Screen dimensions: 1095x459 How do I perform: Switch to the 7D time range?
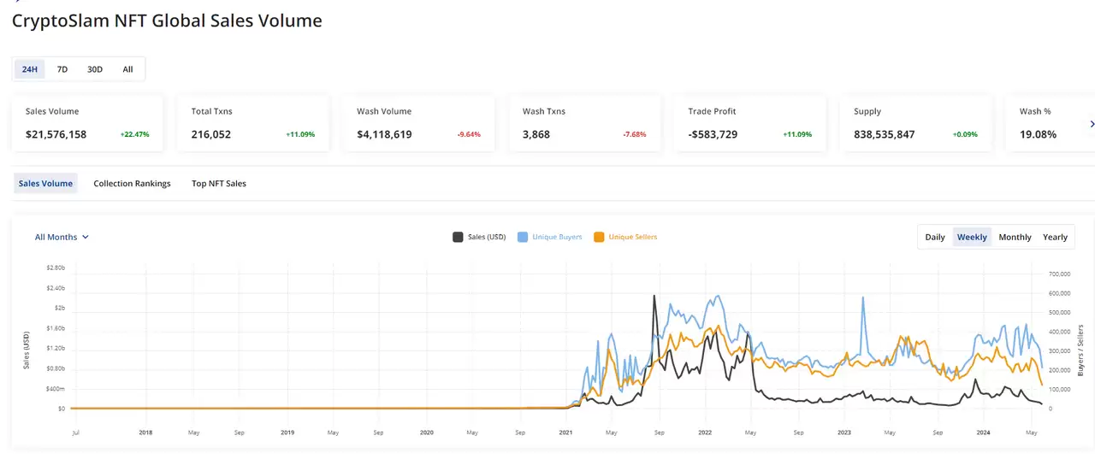tap(62, 69)
